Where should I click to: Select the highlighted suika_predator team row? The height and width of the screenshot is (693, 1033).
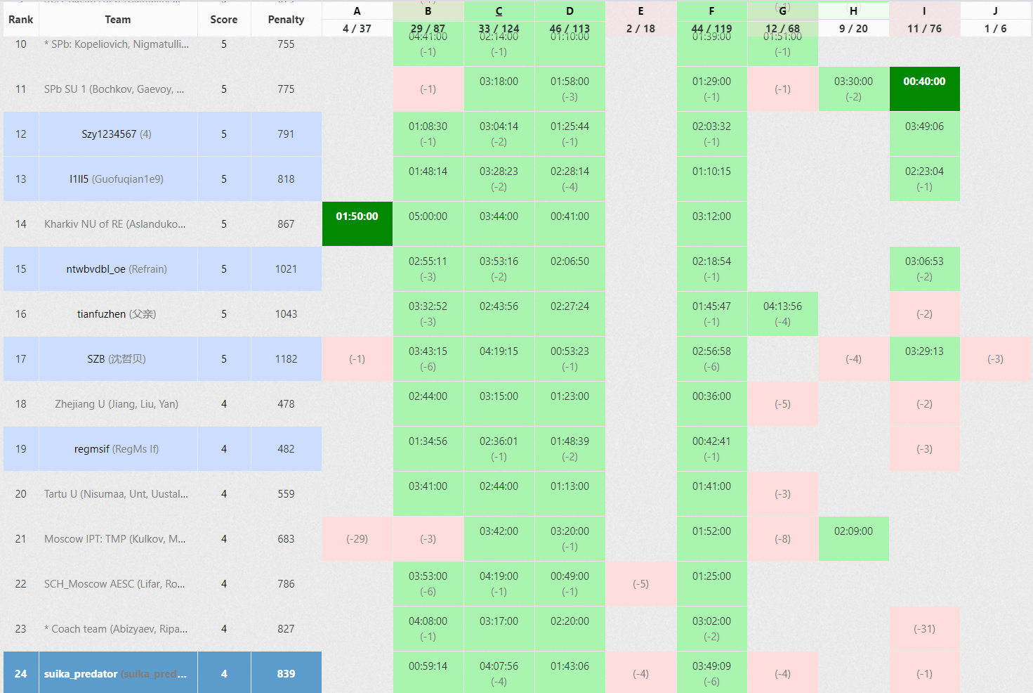pyautogui.click(x=114, y=674)
